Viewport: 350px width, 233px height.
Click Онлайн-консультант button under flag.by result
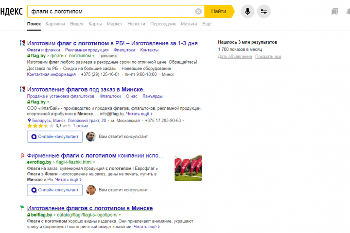[54, 136]
